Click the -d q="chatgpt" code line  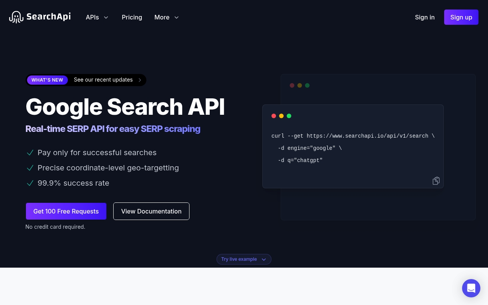(x=300, y=161)
